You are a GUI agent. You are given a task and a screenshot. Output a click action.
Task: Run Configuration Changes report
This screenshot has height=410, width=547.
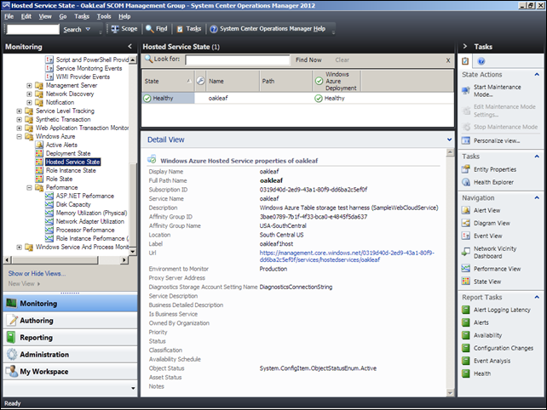(503, 348)
